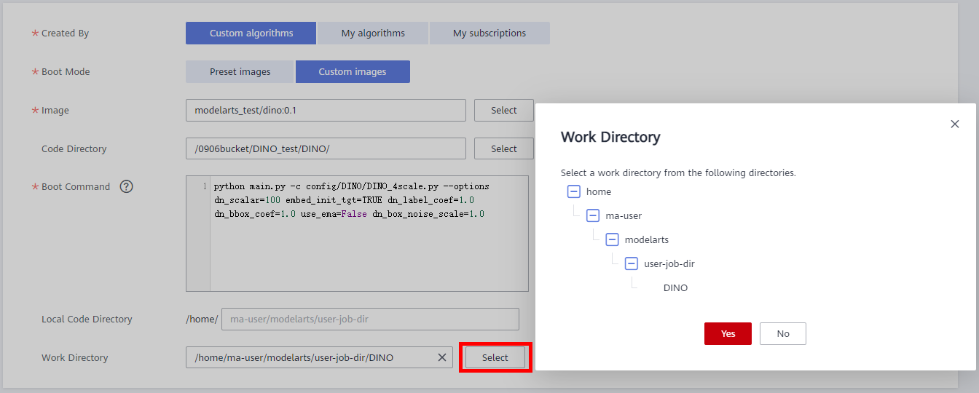Close the Work Directory dialog
Viewport: 979px width, 393px height.
pyautogui.click(x=954, y=124)
